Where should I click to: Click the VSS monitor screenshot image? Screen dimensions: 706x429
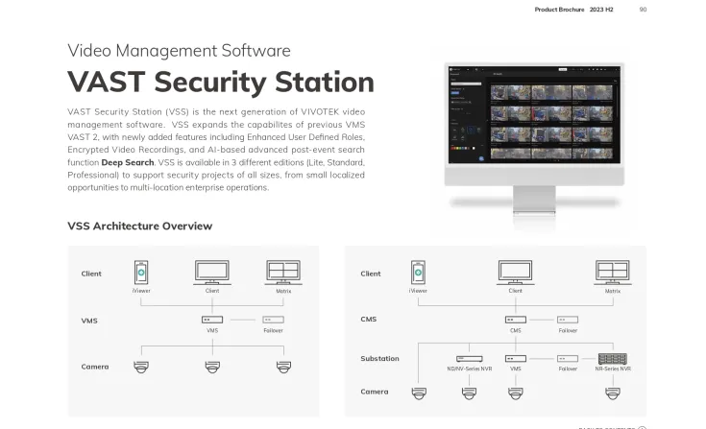[x=534, y=114]
